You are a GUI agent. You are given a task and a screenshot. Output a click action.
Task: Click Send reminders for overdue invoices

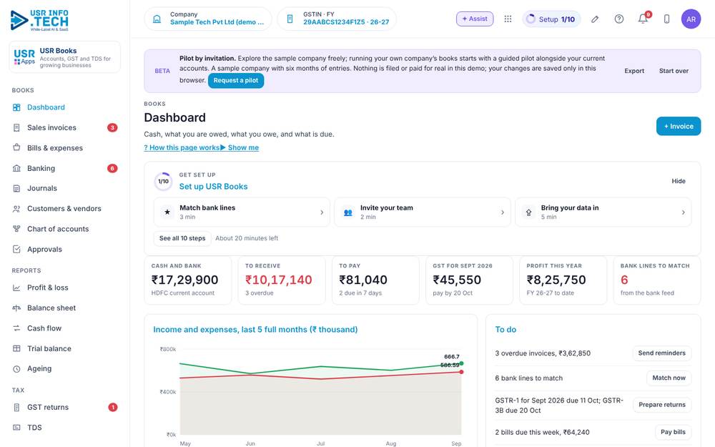(x=661, y=353)
